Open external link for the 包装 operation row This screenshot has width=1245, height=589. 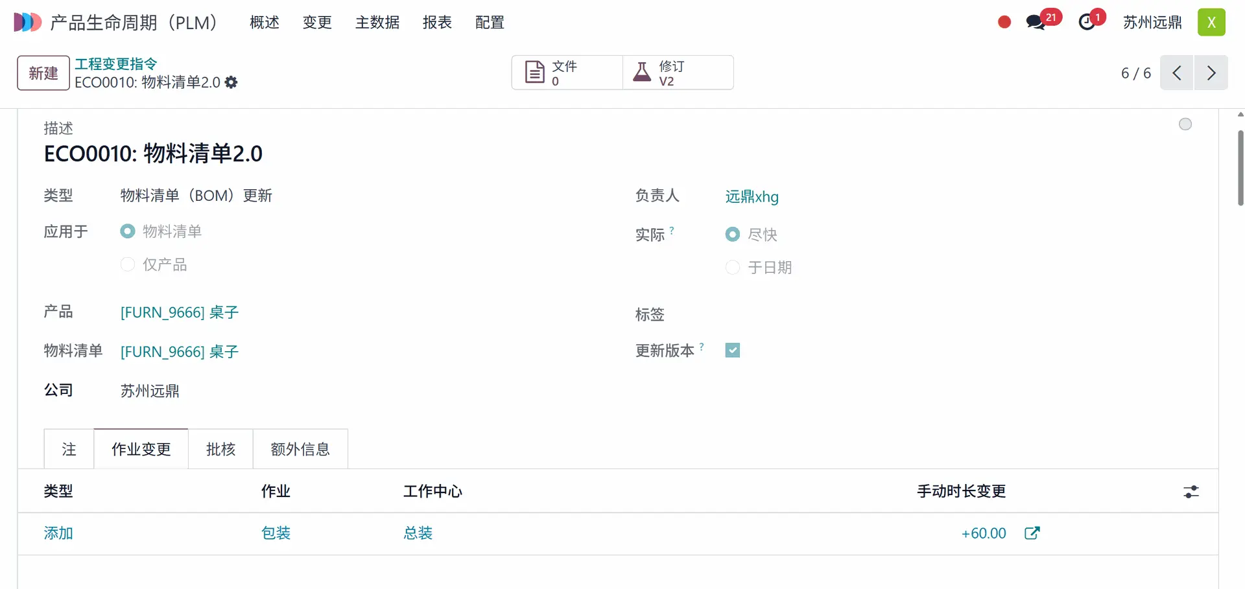[1032, 533]
